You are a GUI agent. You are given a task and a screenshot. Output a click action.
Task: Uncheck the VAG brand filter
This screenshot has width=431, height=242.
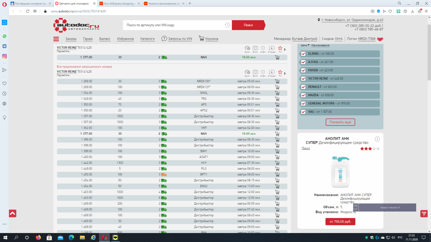pos(303,112)
